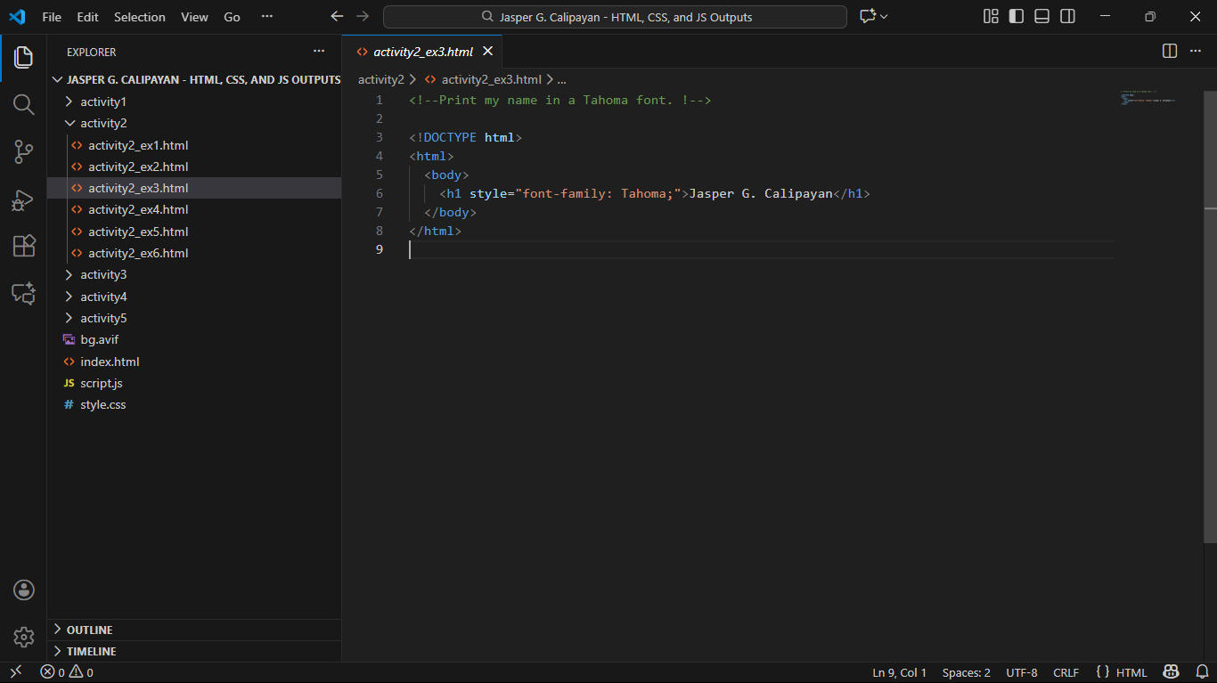Click the Split Editor Right icon
The image size is (1217, 683).
coord(1170,52)
